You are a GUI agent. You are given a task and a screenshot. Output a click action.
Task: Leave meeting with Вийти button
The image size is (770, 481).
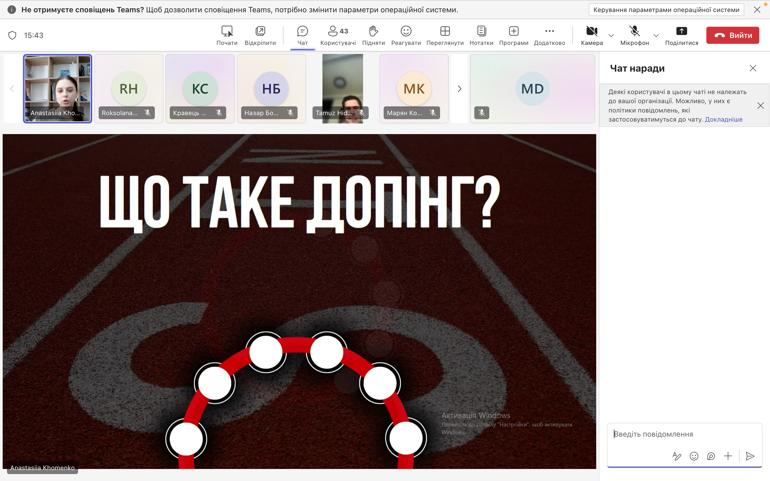tap(733, 35)
